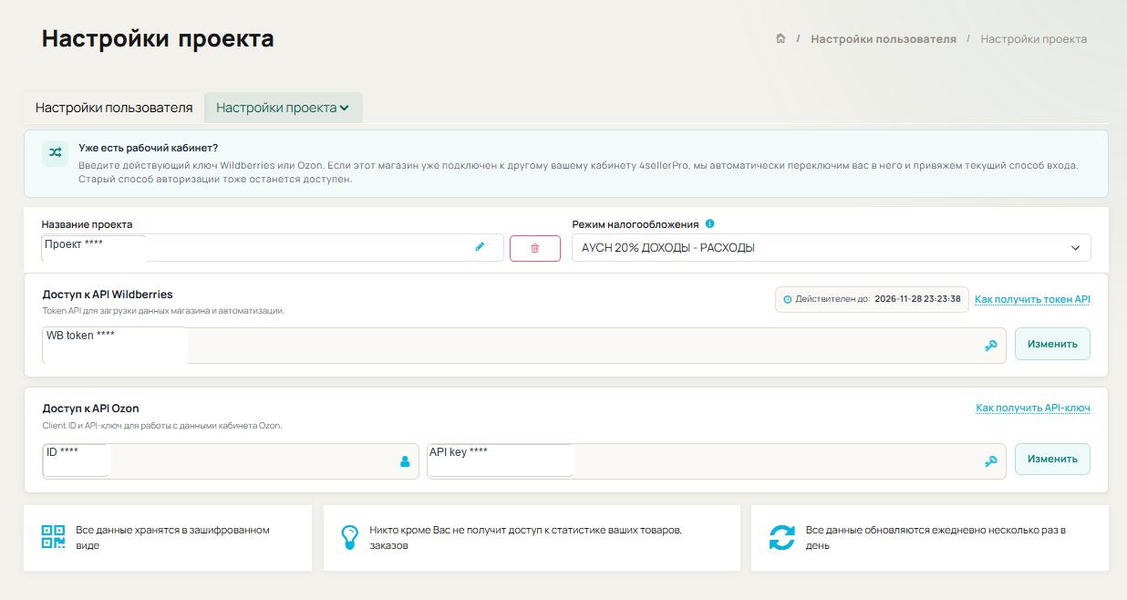Click Изменить button for Ozon API
1127x600 pixels.
coord(1052,459)
